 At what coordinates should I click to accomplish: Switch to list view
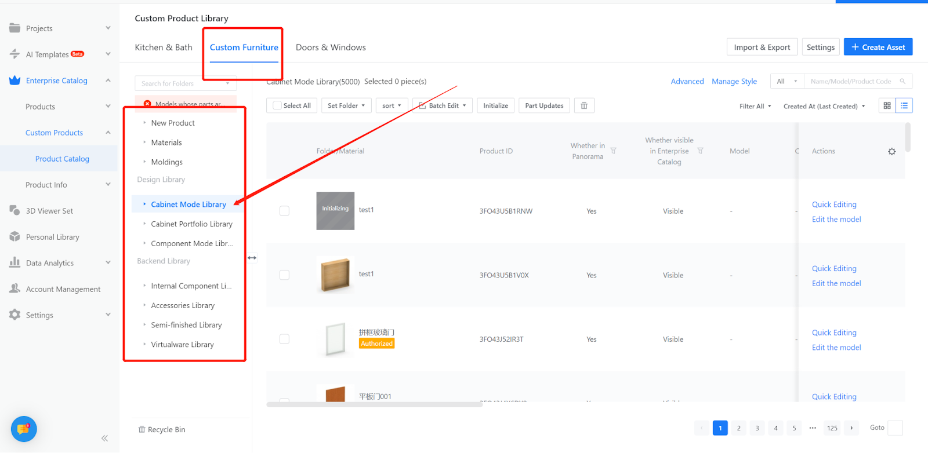click(904, 105)
